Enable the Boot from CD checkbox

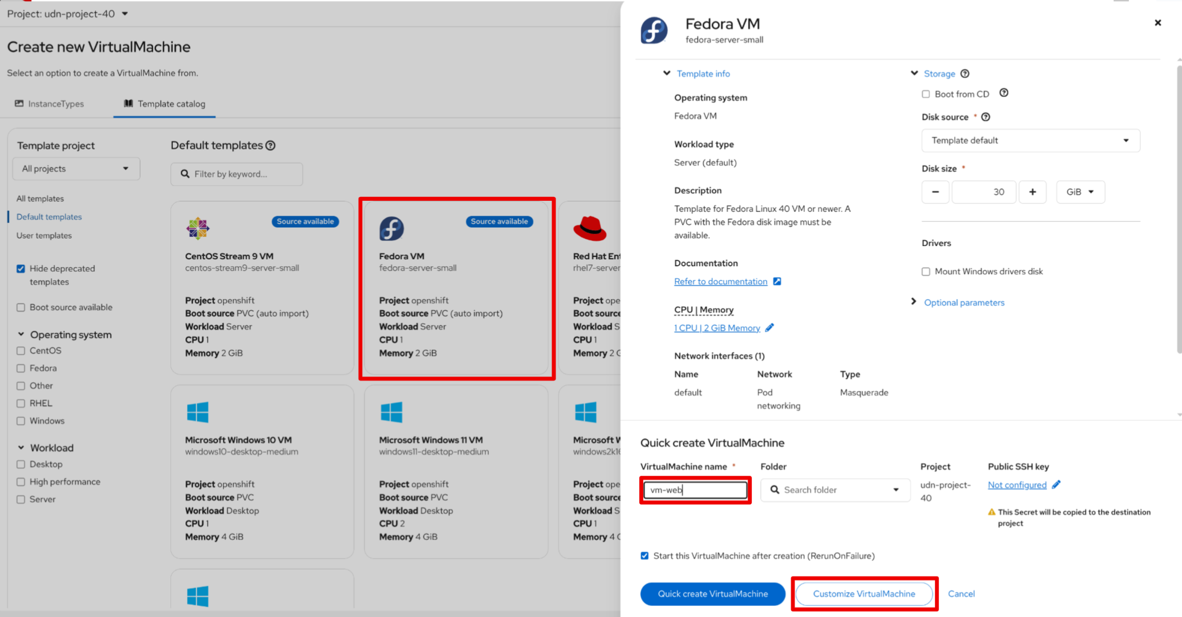point(926,94)
